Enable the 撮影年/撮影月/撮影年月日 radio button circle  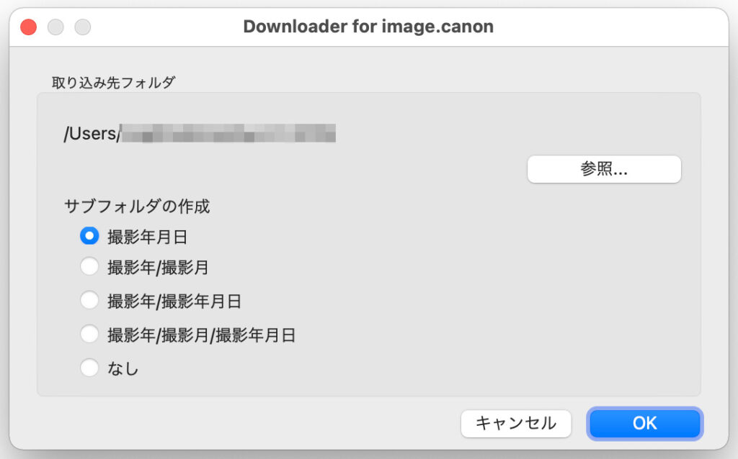(89, 334)
